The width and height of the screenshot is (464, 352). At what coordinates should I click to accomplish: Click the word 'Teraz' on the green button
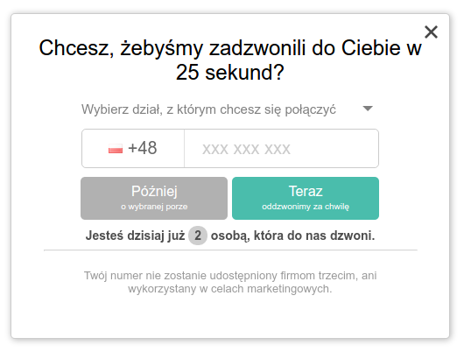tap(306, 191)
